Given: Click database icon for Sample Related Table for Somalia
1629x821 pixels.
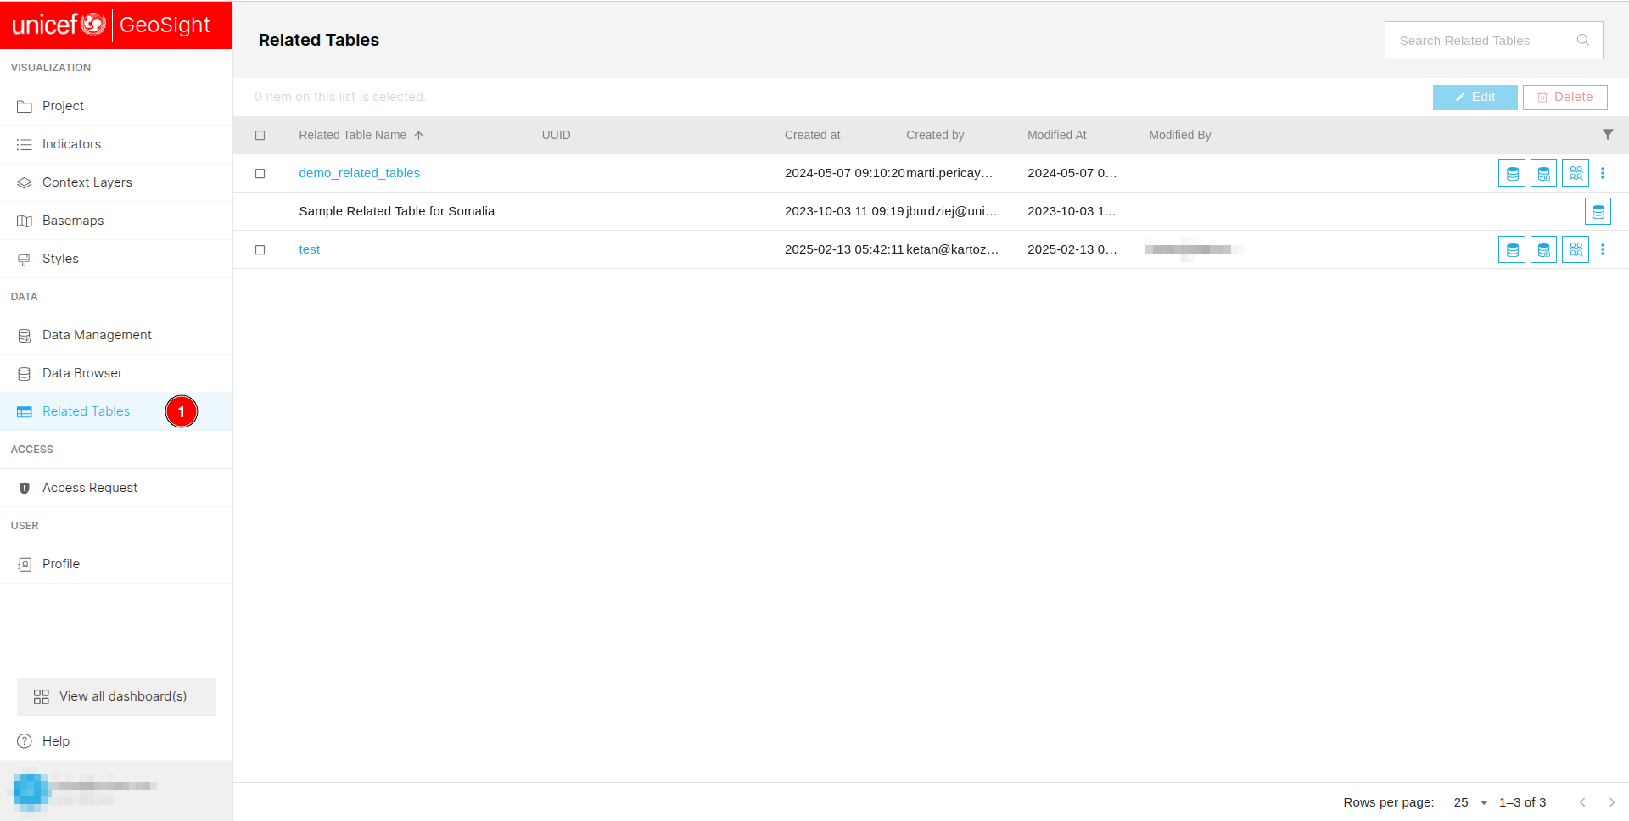Looking at the screenshot, I should (x=1598, y=211).
